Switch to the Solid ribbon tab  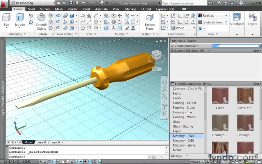31,9
